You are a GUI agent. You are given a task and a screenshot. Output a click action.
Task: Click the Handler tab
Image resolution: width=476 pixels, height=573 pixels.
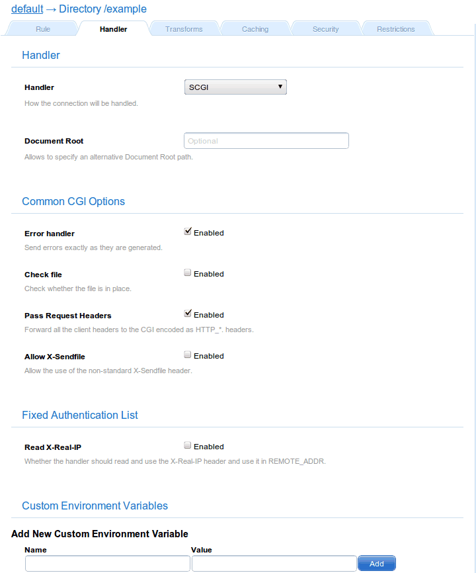pos(113,29)
